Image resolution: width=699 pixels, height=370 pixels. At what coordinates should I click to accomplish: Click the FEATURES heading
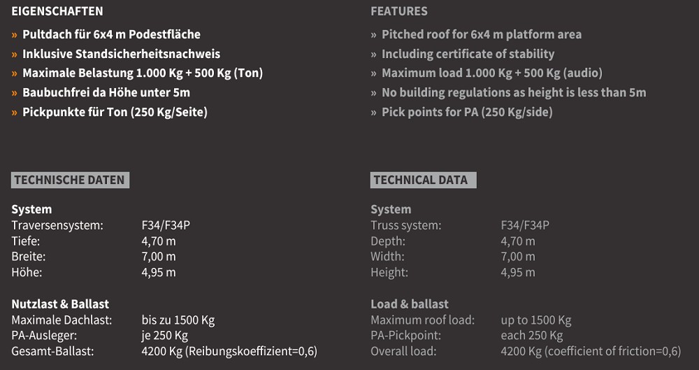[399, 11]
